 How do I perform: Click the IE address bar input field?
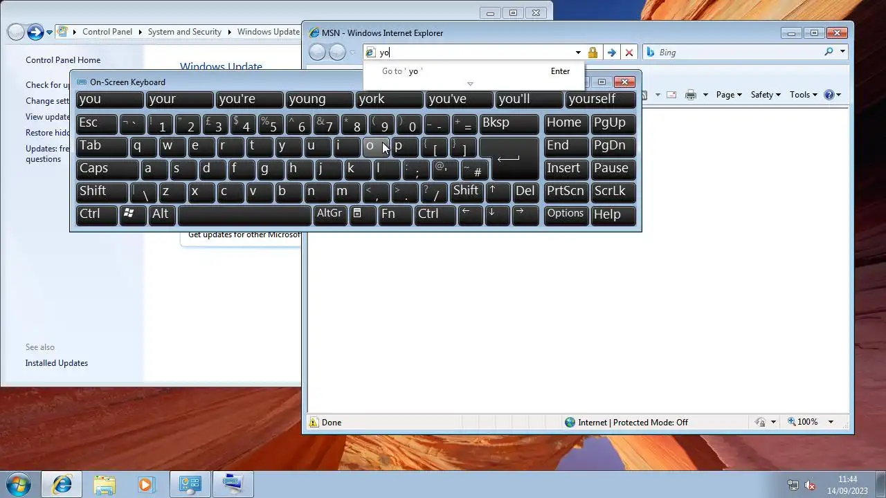pos(474,53)
